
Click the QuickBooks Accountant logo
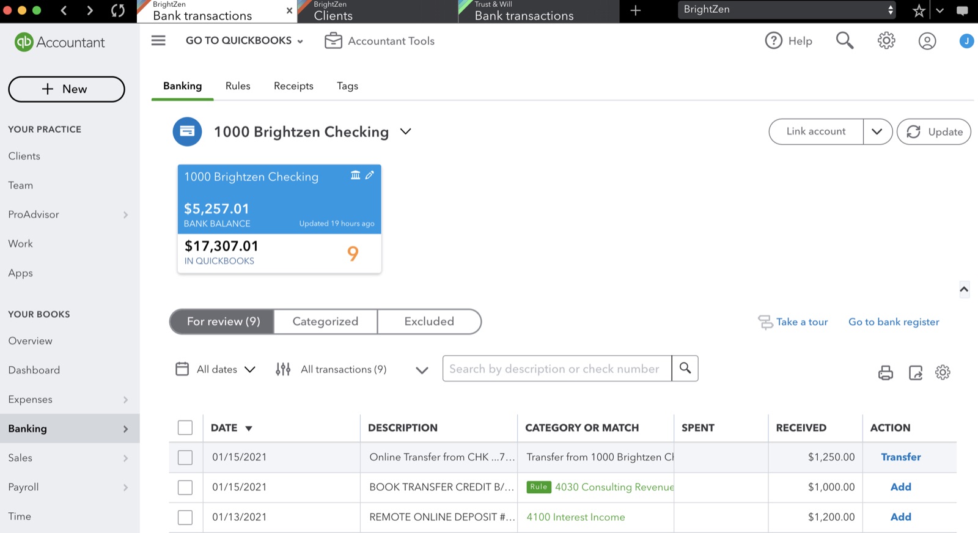coord(60,42)
